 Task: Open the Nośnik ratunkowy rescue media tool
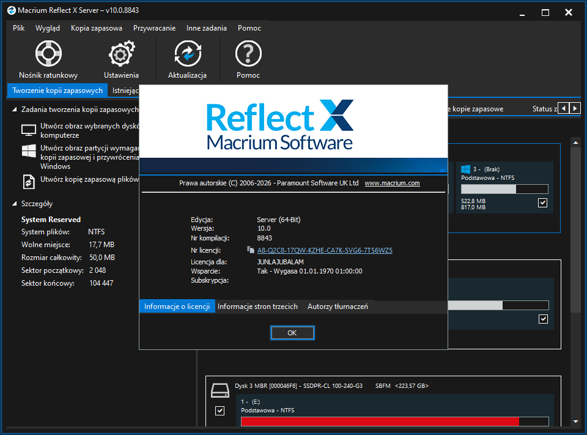(48, 60)
